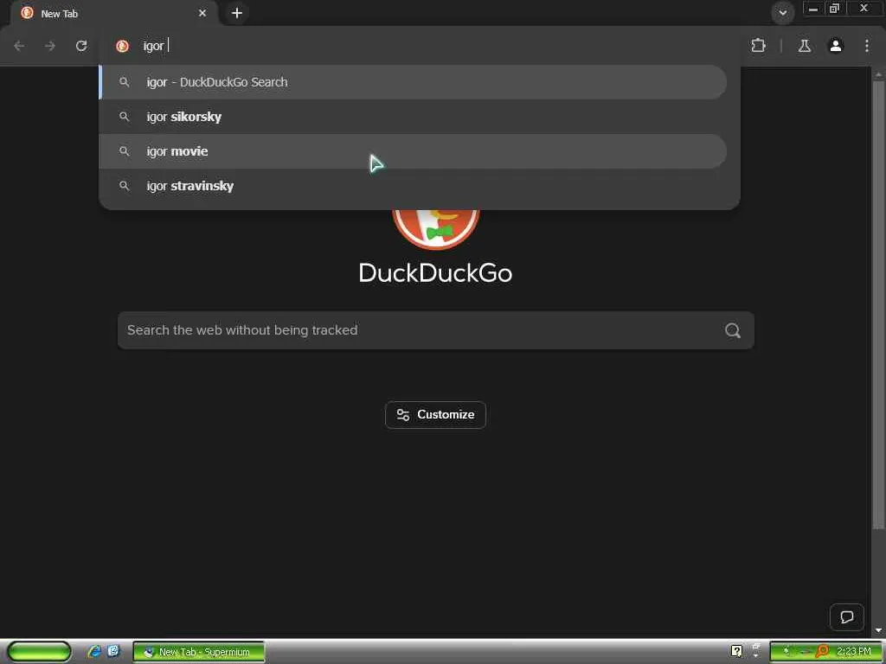
Task: Click the 'New Tab - Supermium' taskbar button
Action: pyautogui.click(x=198, y=652)
